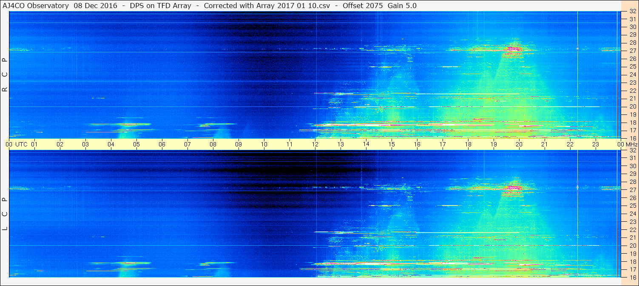
Task: Click the 'AJ4CO Observatory' title text
Action: tap(36, 6)
